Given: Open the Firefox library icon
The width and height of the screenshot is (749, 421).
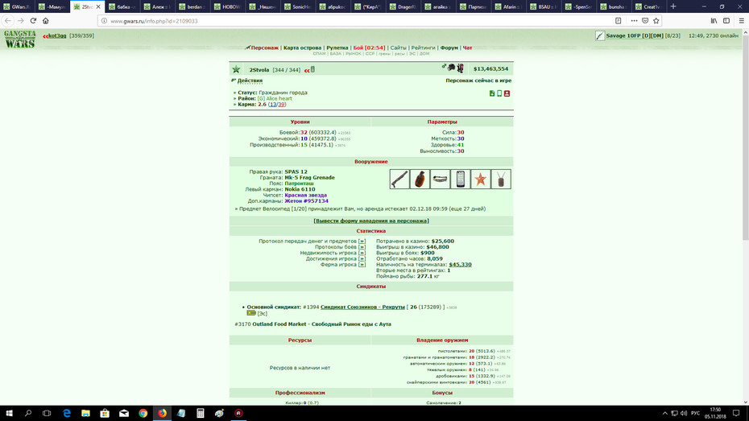Looking at the screenshot, I should click(714, 20).
